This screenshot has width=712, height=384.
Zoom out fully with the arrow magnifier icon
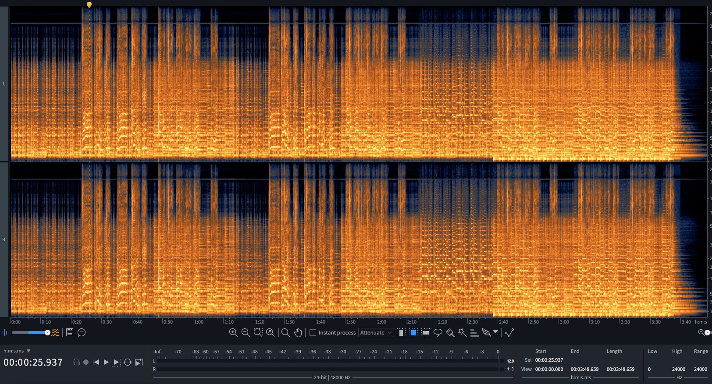[270, 333]
